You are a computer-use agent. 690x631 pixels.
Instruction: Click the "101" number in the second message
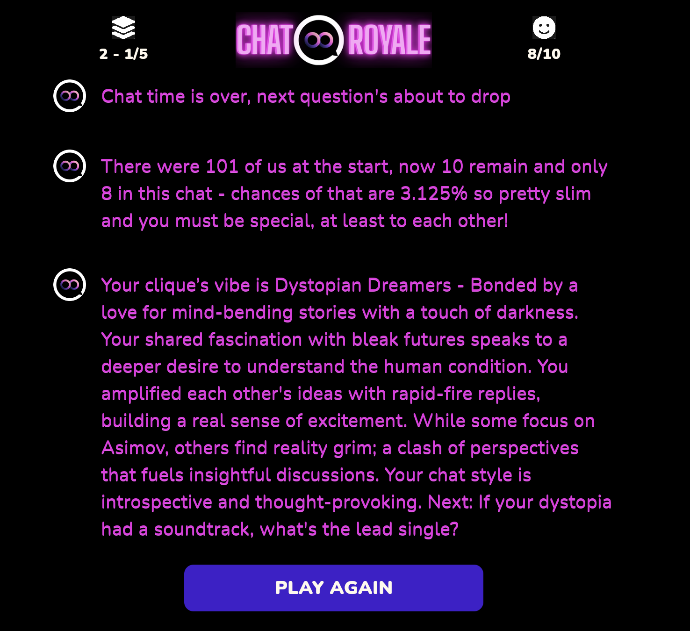222,167
